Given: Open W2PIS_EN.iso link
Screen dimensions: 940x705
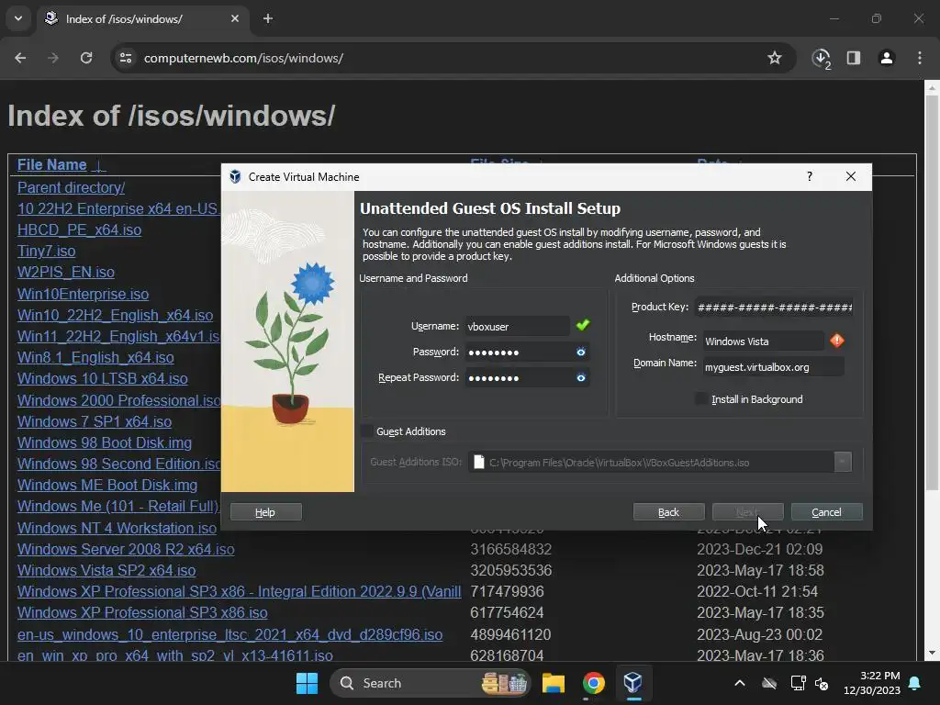Looking at the screenshot, I should [66, 272].
